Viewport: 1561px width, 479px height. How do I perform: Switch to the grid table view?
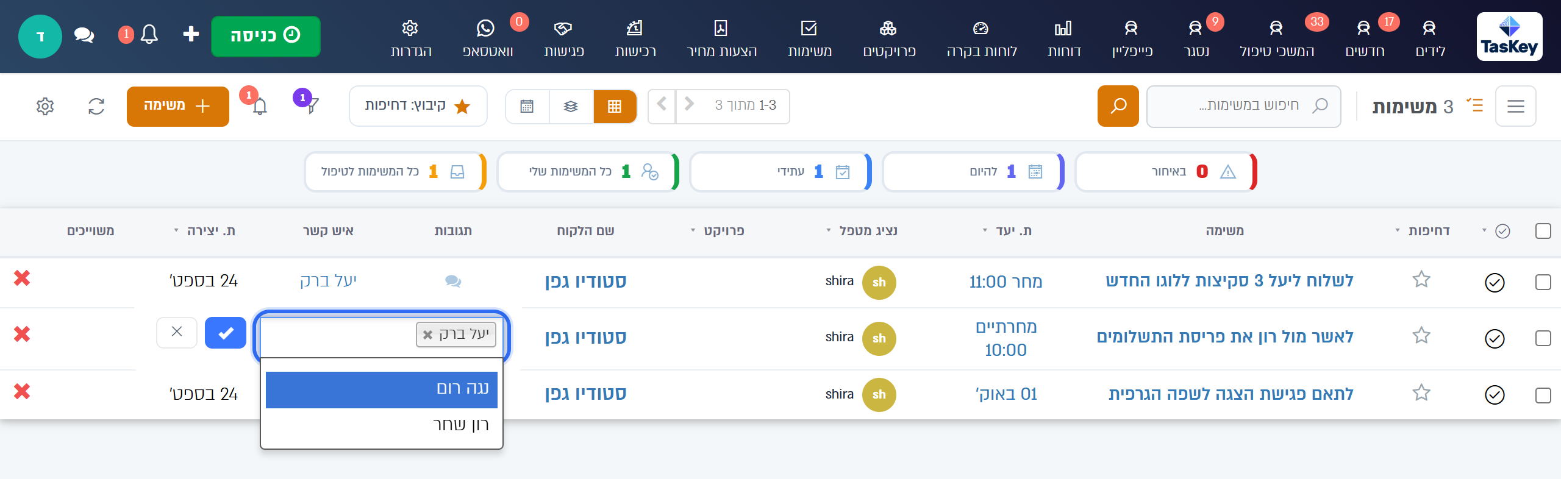click(615, 107)
